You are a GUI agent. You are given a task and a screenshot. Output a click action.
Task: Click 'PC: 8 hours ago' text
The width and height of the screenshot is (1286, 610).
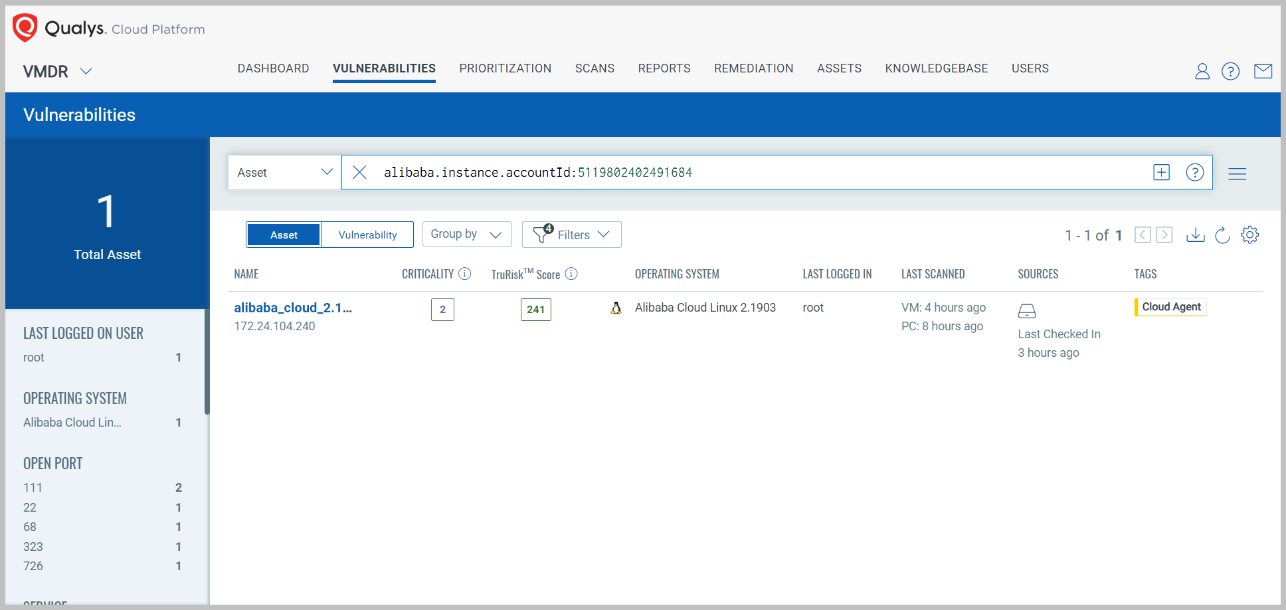pyautogui.click(x=942, y=326)
